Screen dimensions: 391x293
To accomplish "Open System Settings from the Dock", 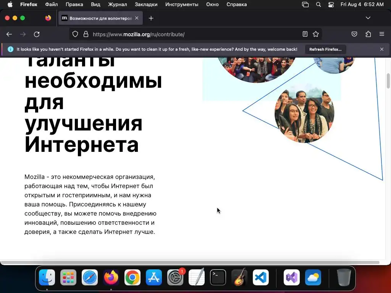I will 175,277.
